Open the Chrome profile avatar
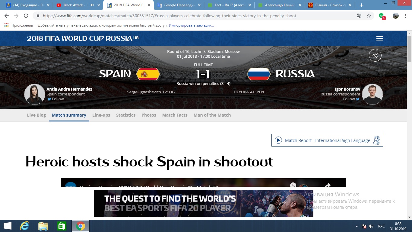Screen dimensions: 412x232 tap(395, 16)
